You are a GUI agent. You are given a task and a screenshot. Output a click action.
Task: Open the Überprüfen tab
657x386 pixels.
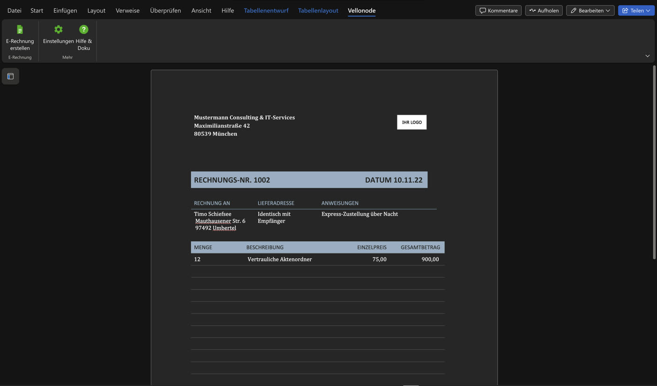click(x=166, y=10)
